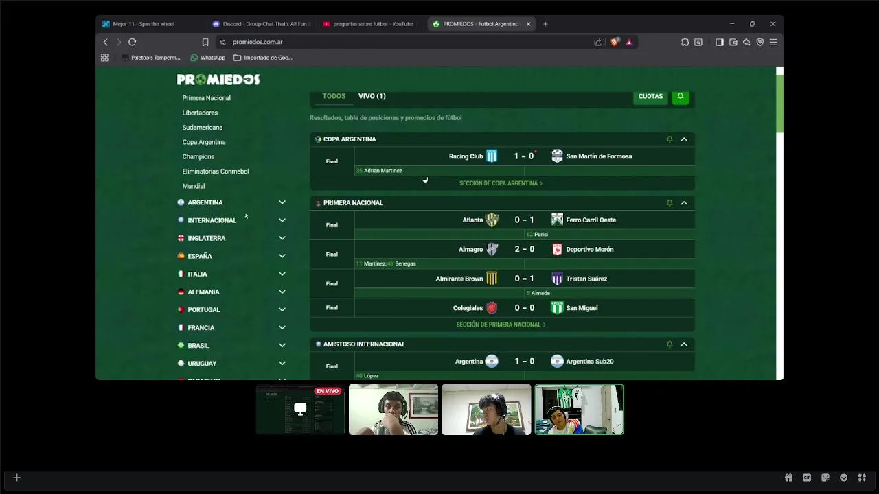The height and width of the screenshot is (494, 879).
Task: Open the browser hamburger menu
Action: tap(773, 42)
